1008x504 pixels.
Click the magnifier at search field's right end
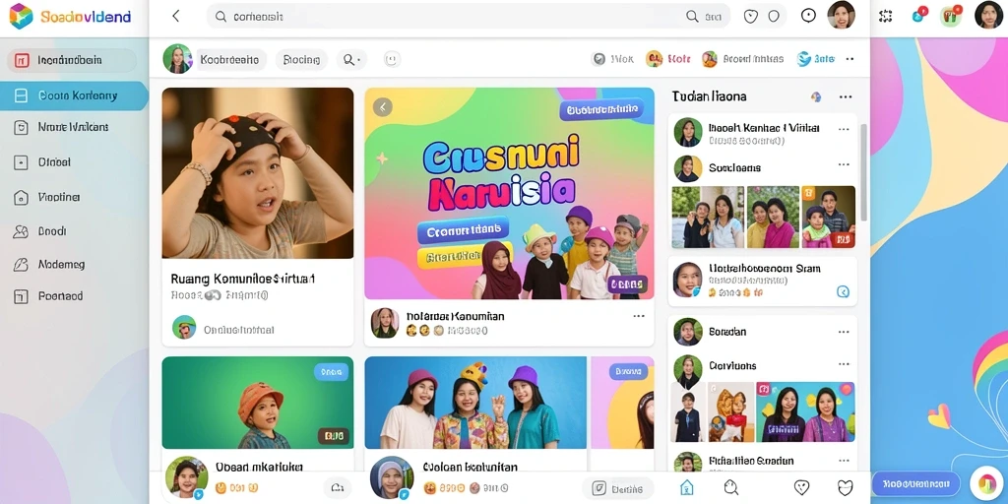click(692, 17)
